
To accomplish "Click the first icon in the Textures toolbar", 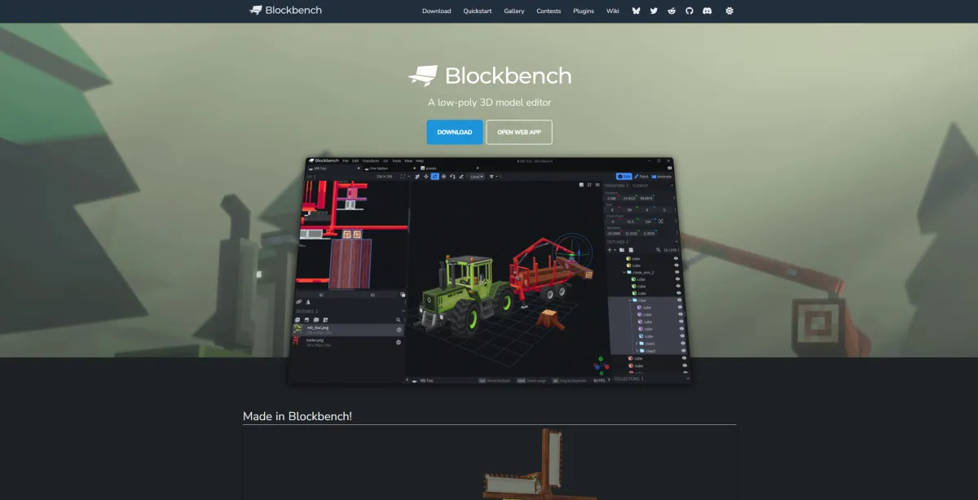I will point(297,320).
